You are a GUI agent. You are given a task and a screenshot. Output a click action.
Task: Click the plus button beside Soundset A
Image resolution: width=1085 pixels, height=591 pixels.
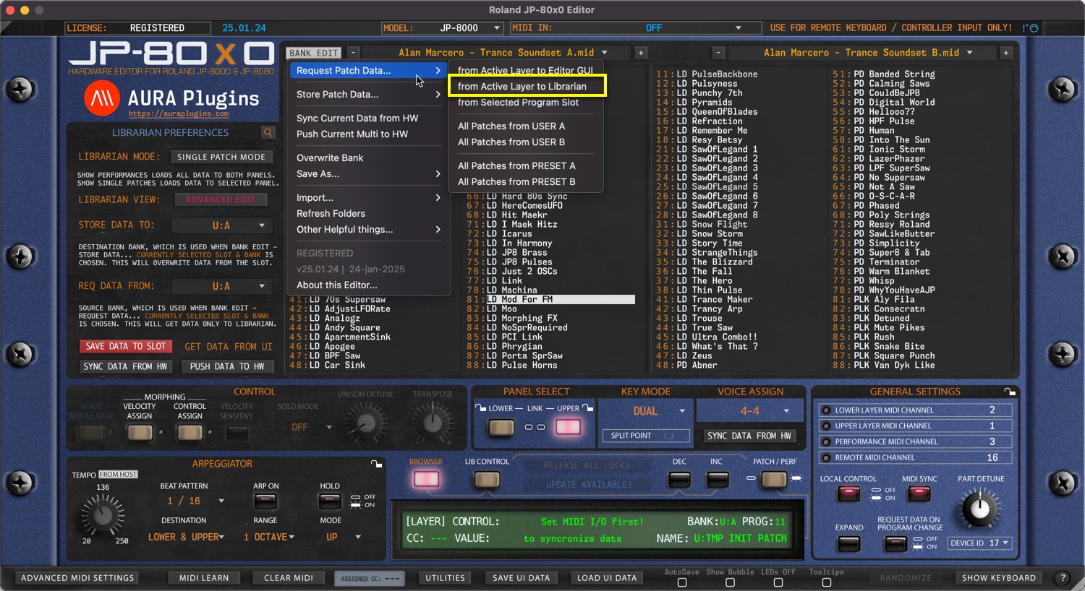pos(641,53)
